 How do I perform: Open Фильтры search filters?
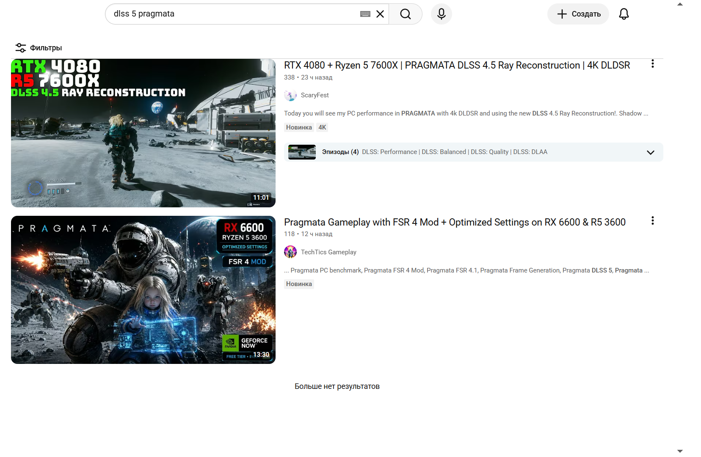coord(39,48)
